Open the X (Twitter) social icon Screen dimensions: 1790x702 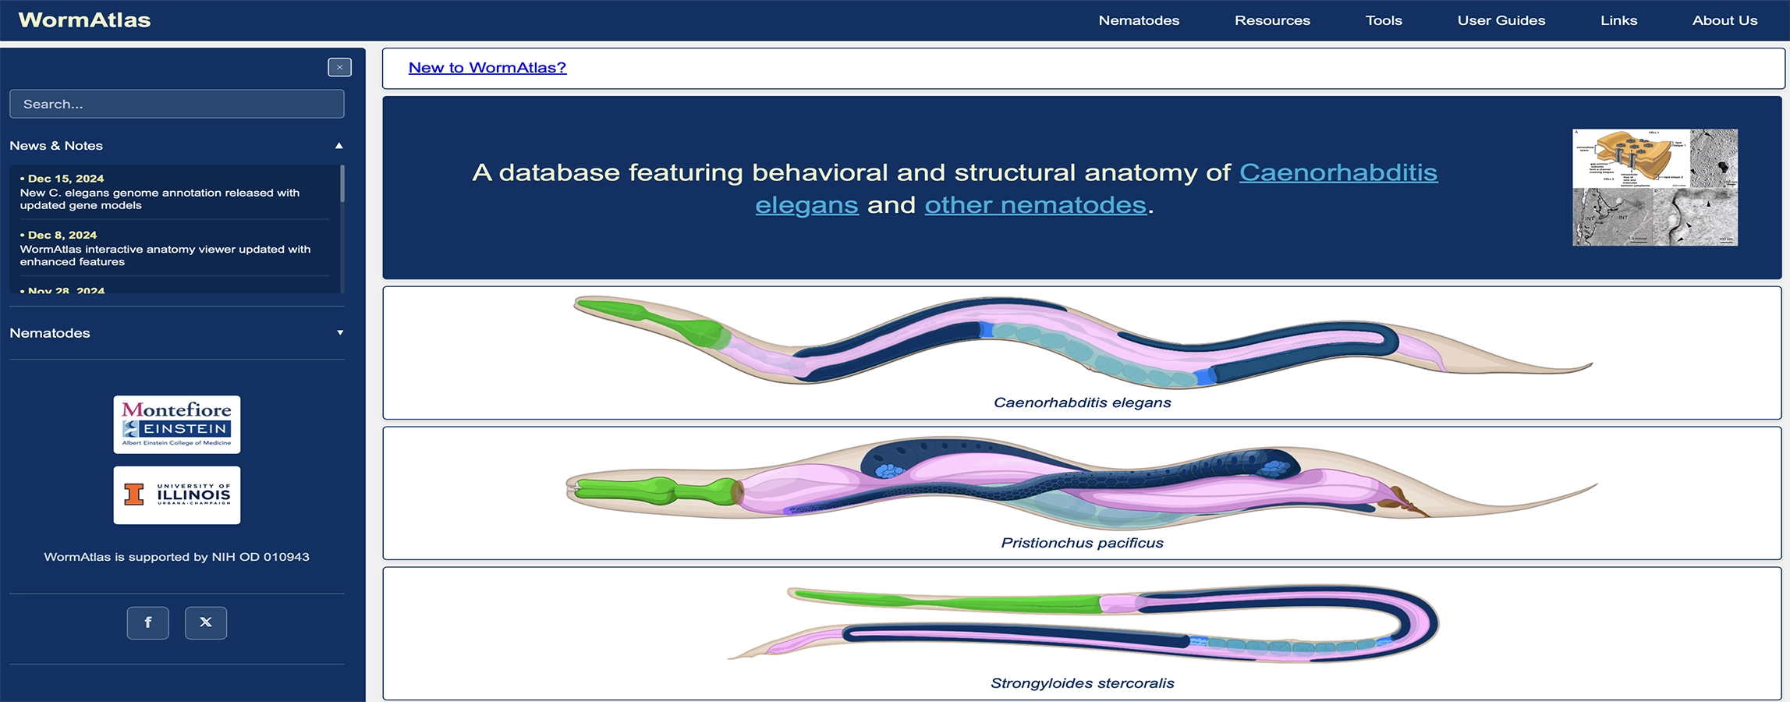pyautogui.click(x=206, y=622)
